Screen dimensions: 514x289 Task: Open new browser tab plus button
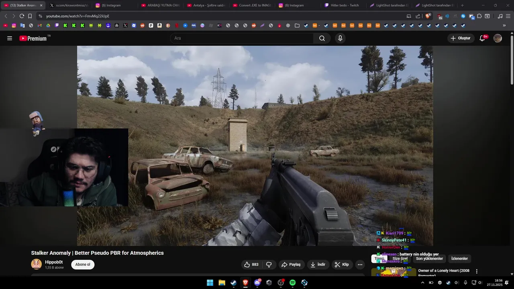[x=462, y=5]
